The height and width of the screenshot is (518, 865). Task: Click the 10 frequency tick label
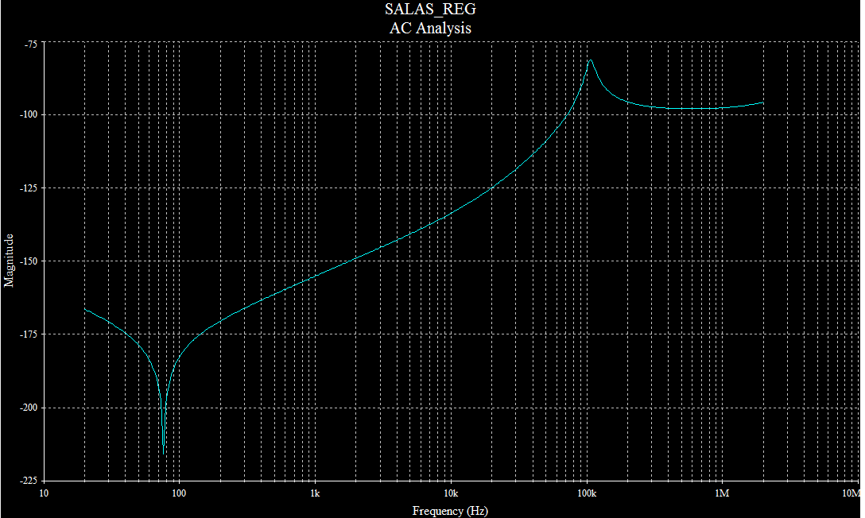click(x=44, y=493)
